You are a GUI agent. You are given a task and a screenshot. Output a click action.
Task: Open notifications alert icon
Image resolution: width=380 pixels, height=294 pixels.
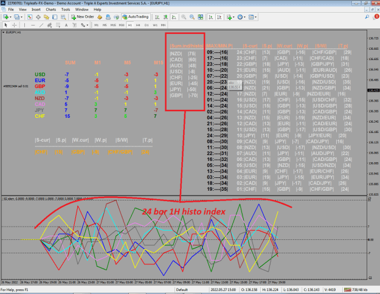376,17
